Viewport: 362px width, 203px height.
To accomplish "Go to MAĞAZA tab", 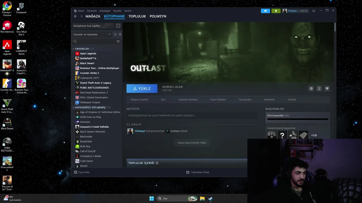I will pos(93,16).
